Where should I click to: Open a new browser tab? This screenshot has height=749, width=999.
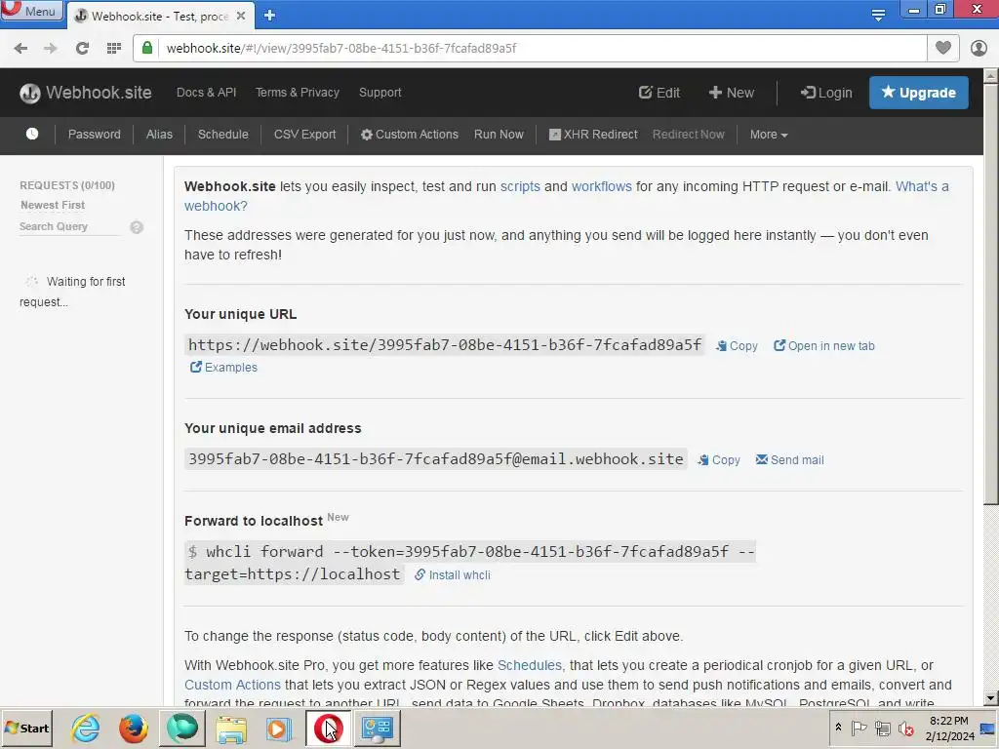pos(269,16)
